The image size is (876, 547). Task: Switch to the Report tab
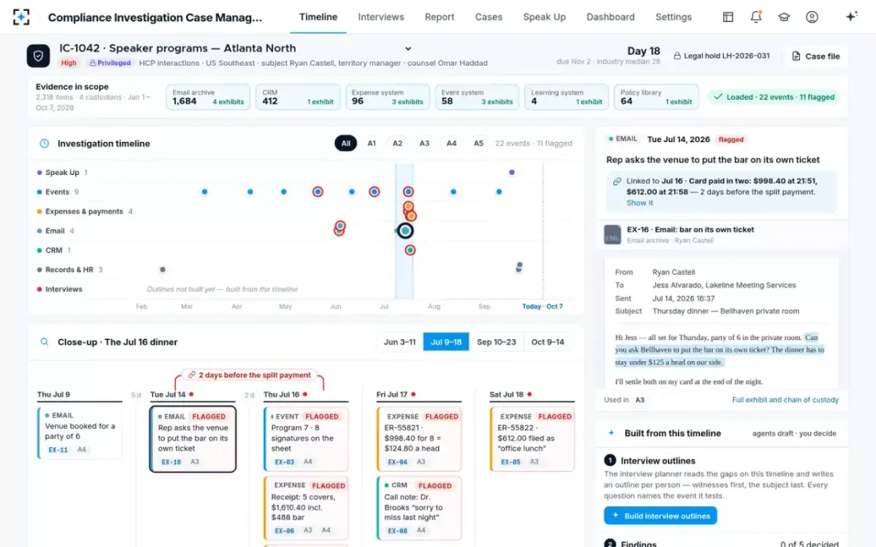(439, 17)
